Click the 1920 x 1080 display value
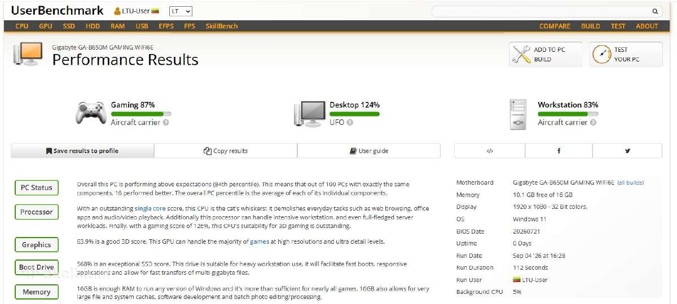Image resolution: width=677 pixels, height=304 pixels. (x=550, y=207)
